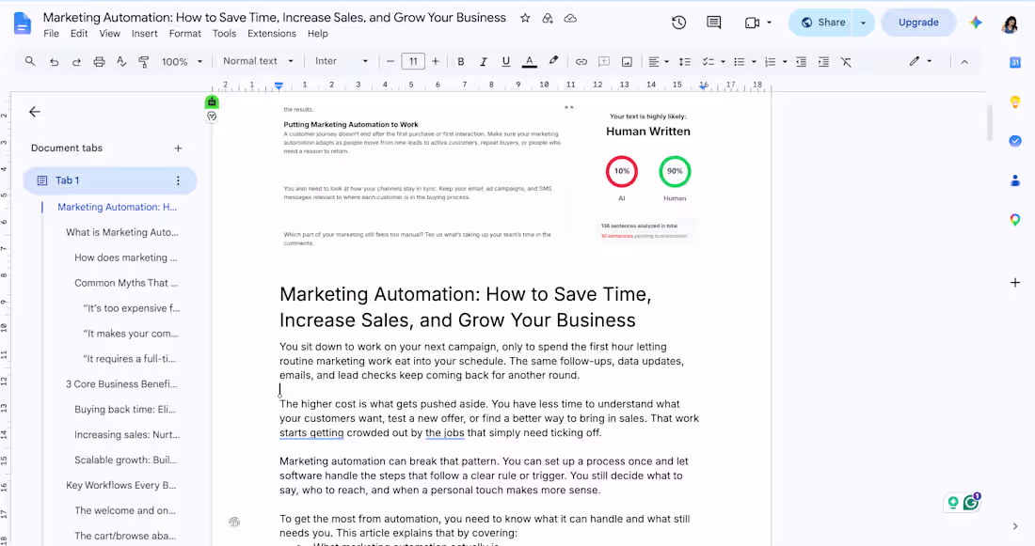The width and height of the screenshot is (1035, 546).
Task: Open the Share options dropdown arrow
Action: 864,23
